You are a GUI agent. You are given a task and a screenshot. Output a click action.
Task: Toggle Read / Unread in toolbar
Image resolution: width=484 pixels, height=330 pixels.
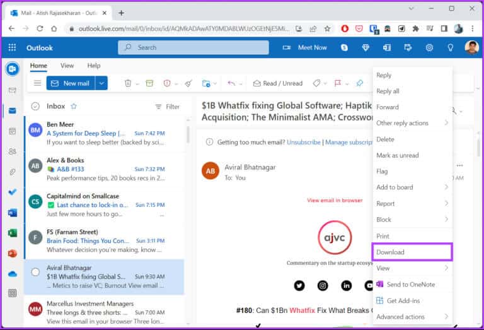point(278,83)
